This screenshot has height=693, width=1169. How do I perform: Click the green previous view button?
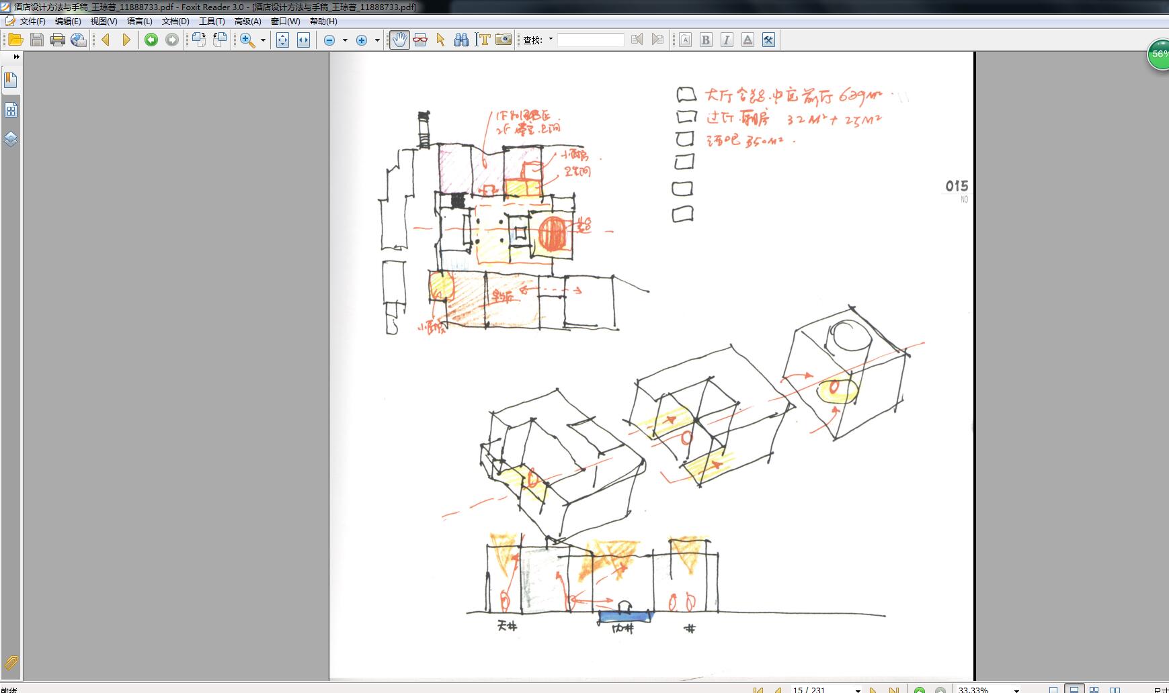(x=151, y=40)
